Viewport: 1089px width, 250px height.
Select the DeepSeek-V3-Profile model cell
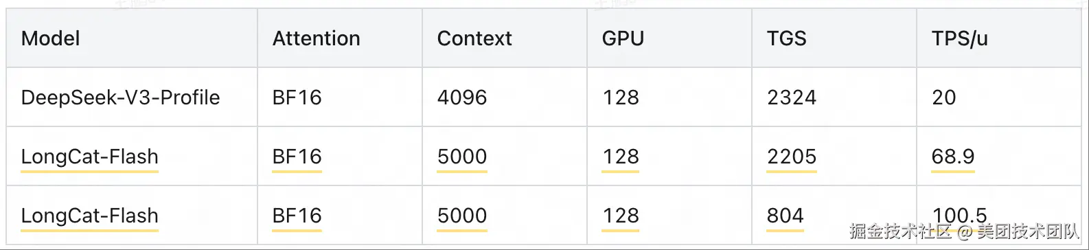pos(121,98)
